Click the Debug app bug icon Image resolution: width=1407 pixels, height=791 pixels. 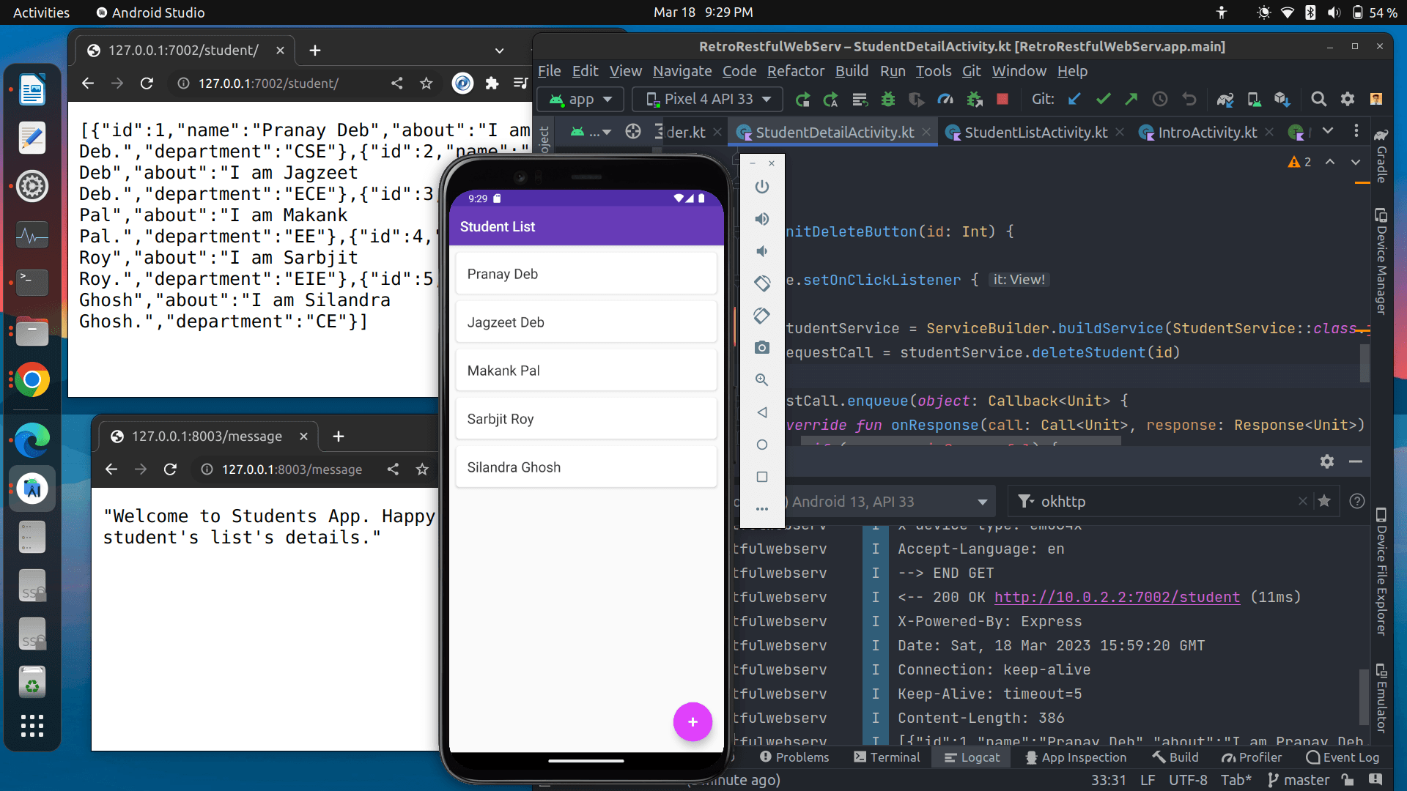click(888, 99)
